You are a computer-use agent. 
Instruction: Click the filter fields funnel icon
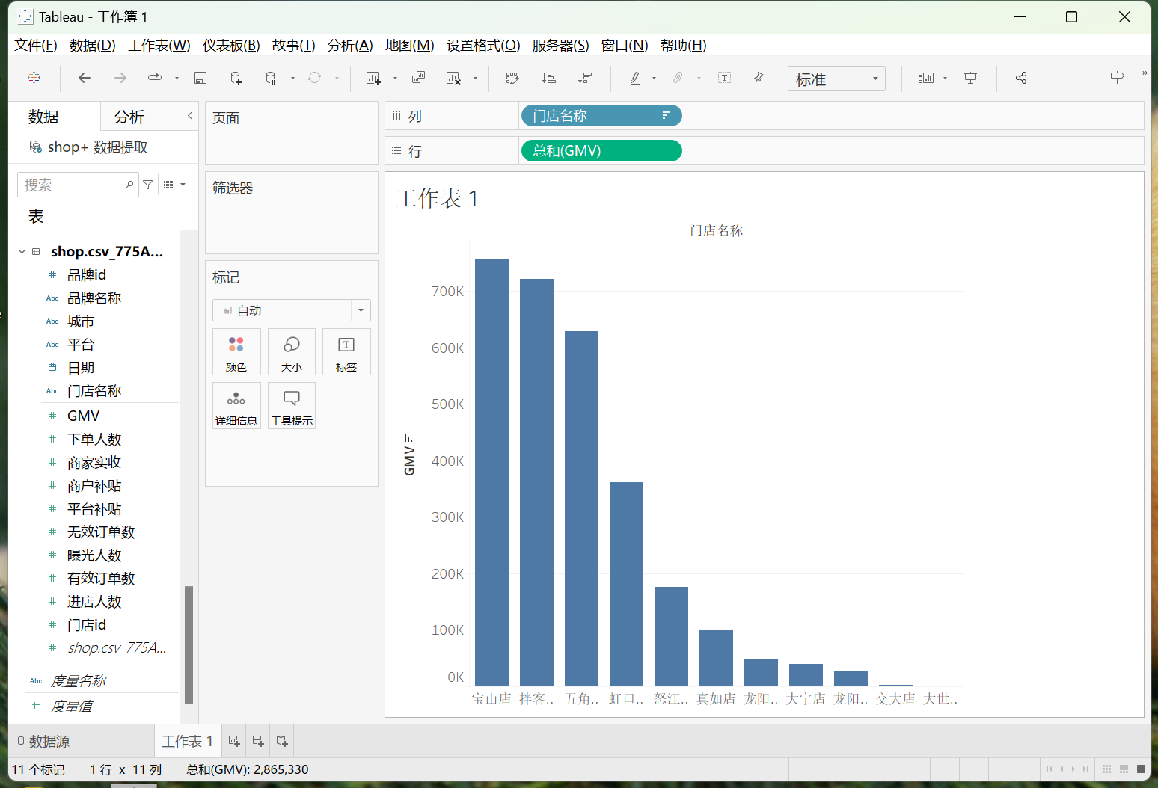148,185
